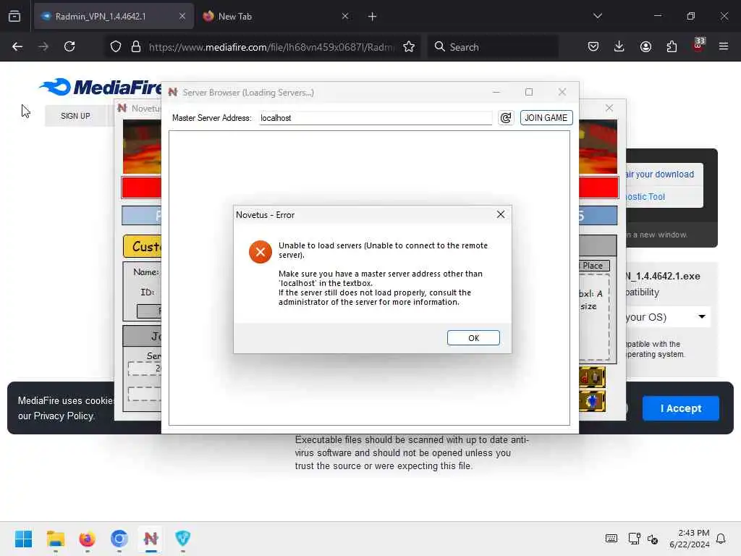Click the browser Search box

click(494, 47)
